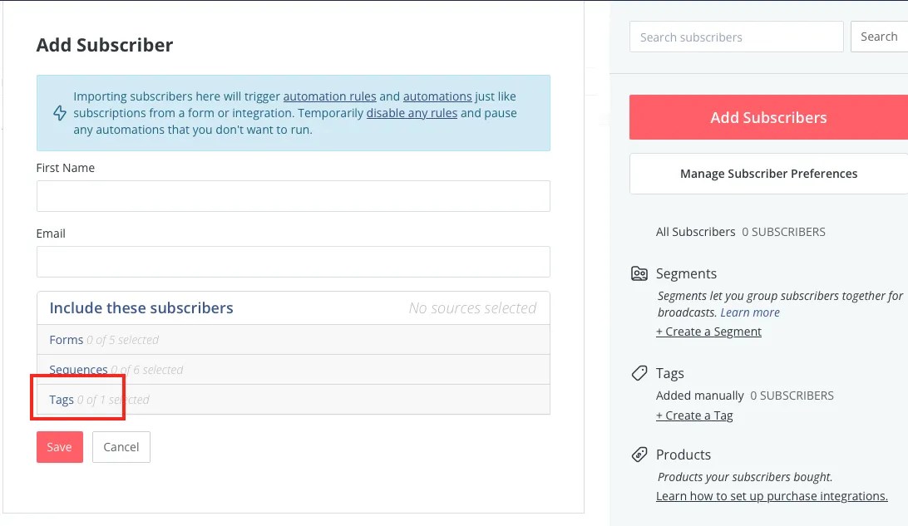Cancel adding the subscriber
The height and width of the screenshot is (526, 908).
(x=121, y=446)
